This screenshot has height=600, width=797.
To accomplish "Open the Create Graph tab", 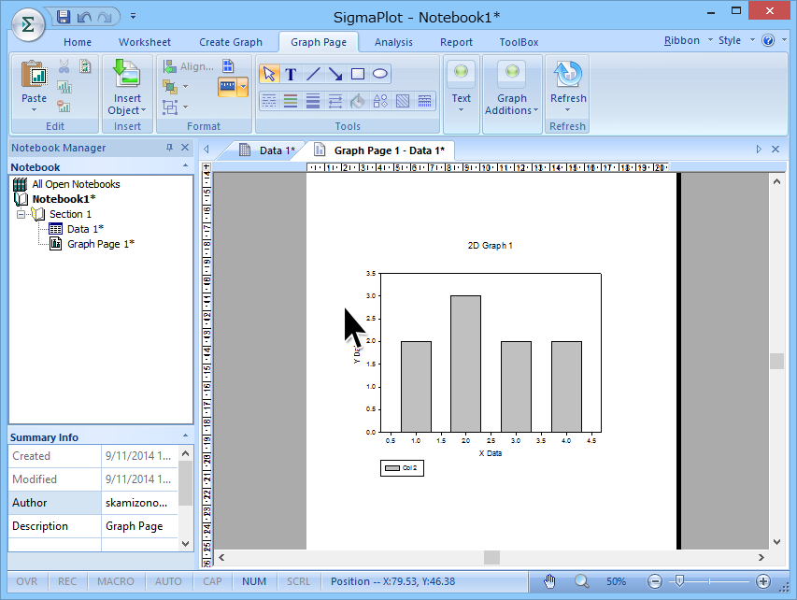I will (231, 42).
